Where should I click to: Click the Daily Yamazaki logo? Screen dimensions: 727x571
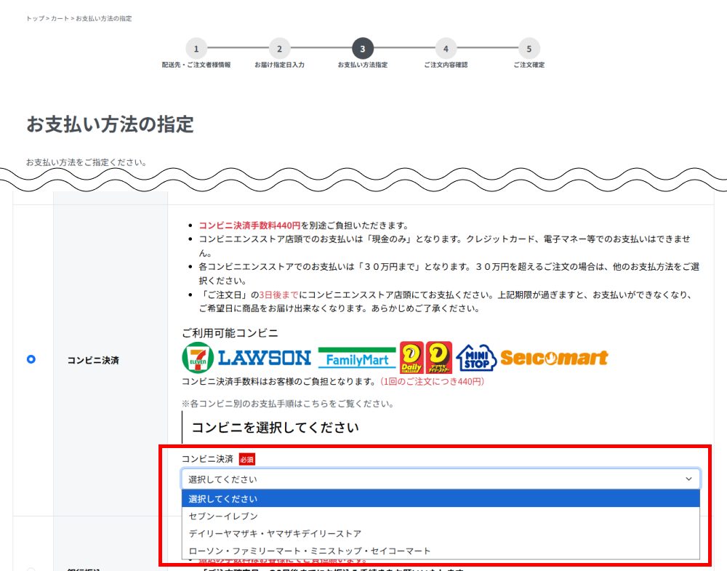[x=411, y=358]
